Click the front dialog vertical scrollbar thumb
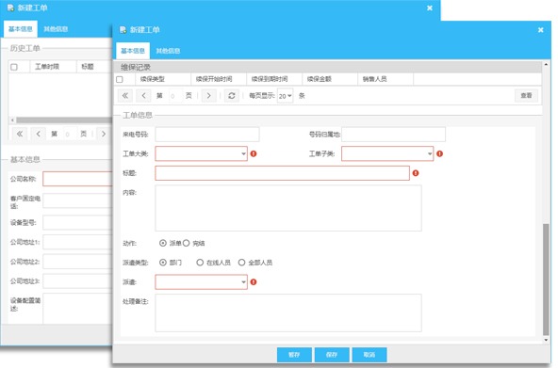 546,280
